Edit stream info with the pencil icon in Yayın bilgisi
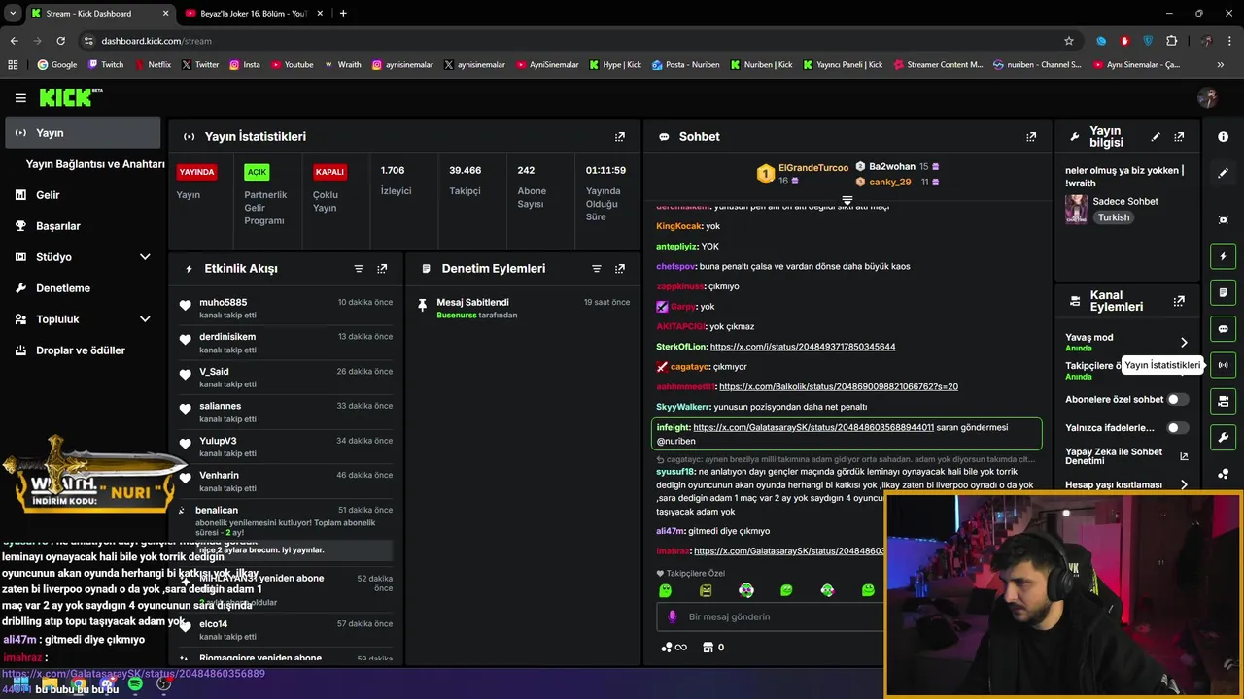1244x699 pixels. point(1156,137)
